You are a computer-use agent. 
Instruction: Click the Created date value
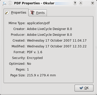(57, 41)
